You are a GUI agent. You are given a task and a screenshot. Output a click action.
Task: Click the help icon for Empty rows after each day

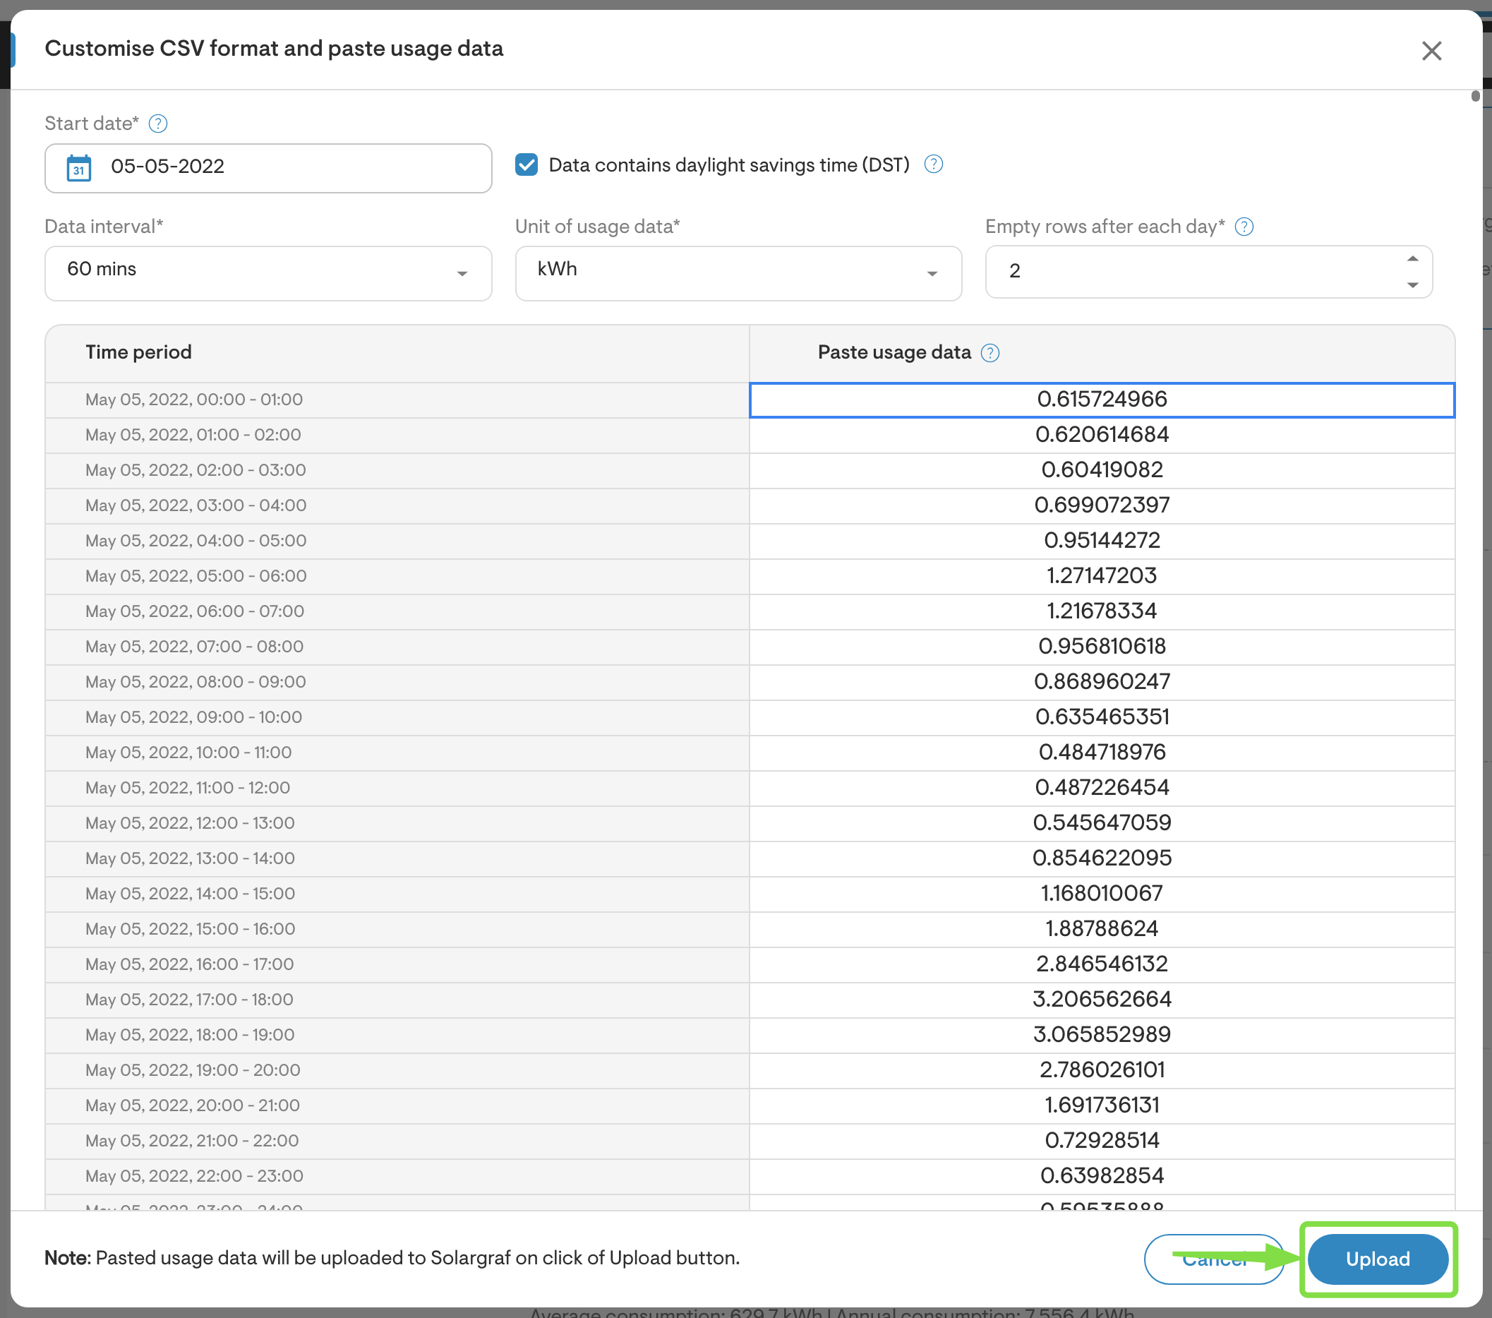coord(1244,227)
